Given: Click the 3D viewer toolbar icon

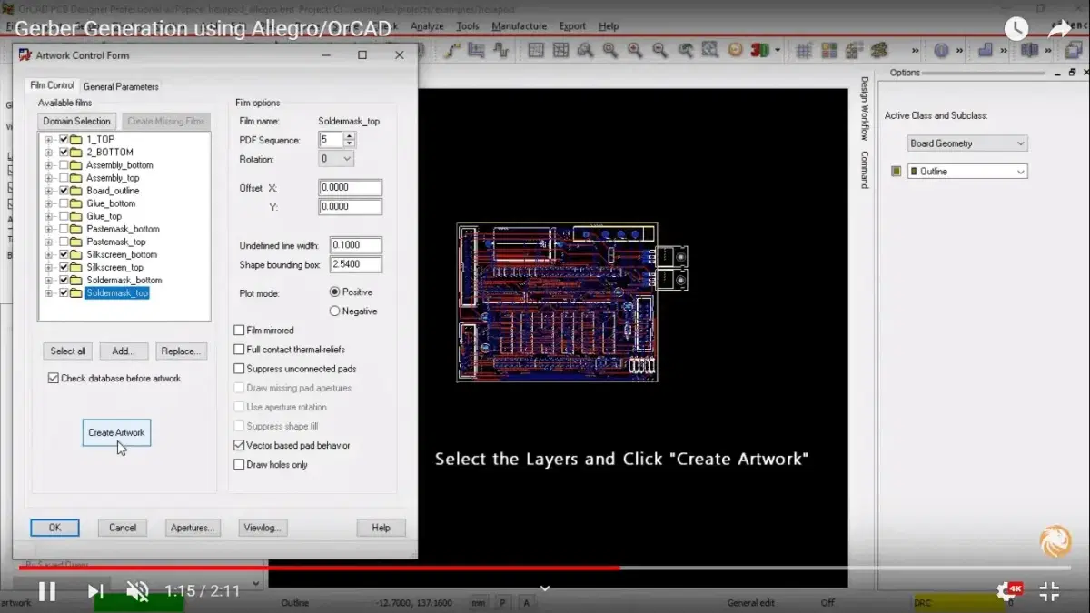Looking at the screenshot, I should pyautogui.click(x=759, y=51).
